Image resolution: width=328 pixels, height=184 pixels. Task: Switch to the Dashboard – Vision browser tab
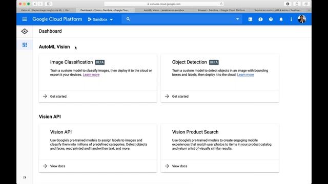105,10
